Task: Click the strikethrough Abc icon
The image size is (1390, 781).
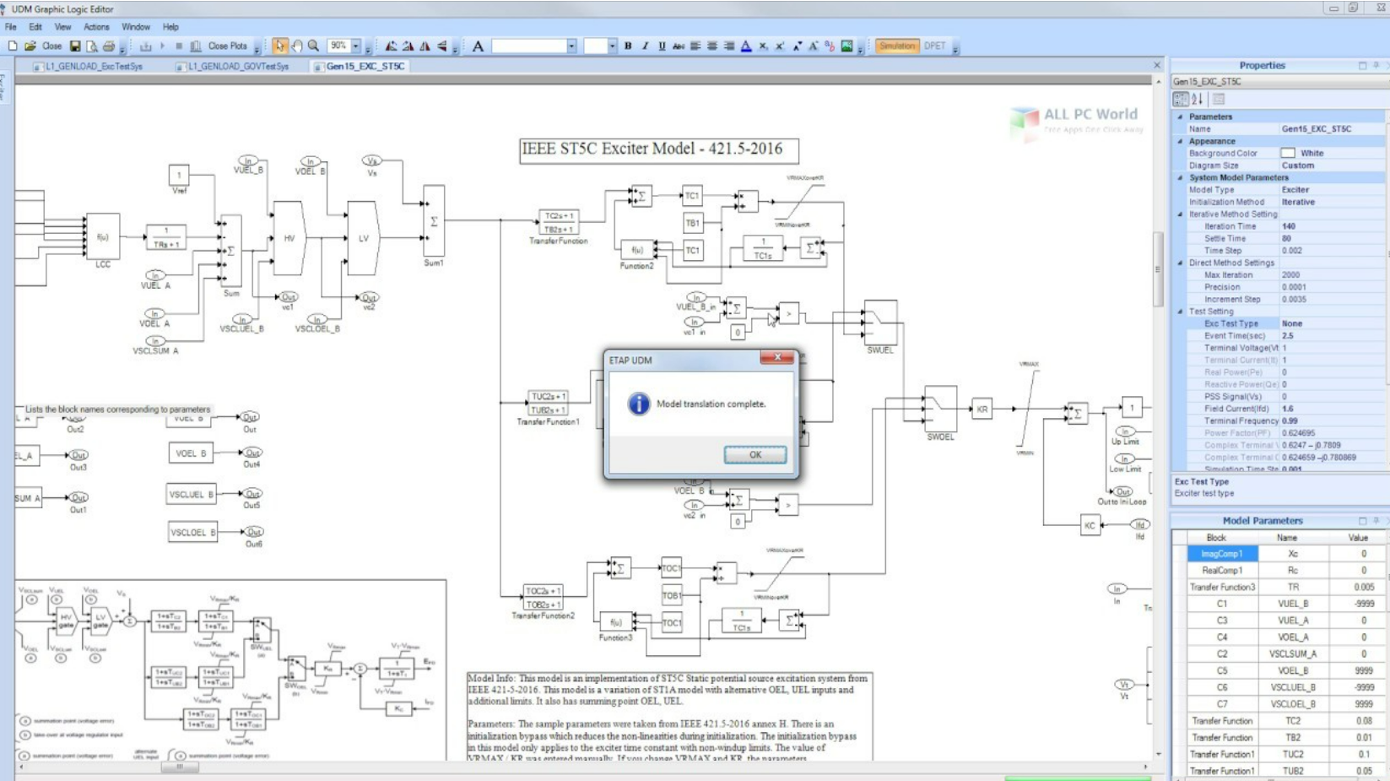Action: pos(679,46)
